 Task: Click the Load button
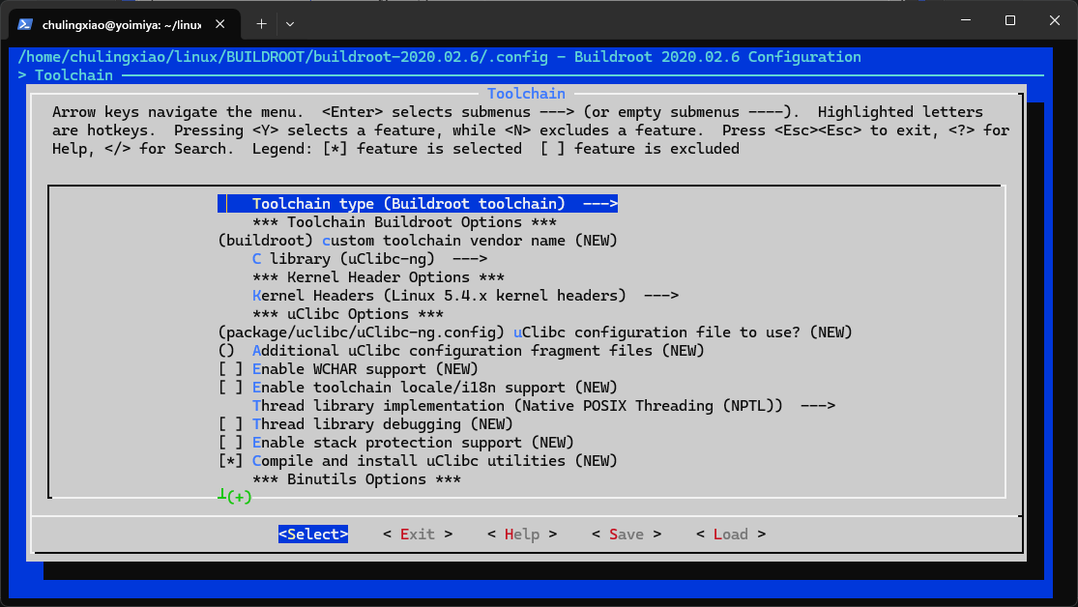(731, 535)
